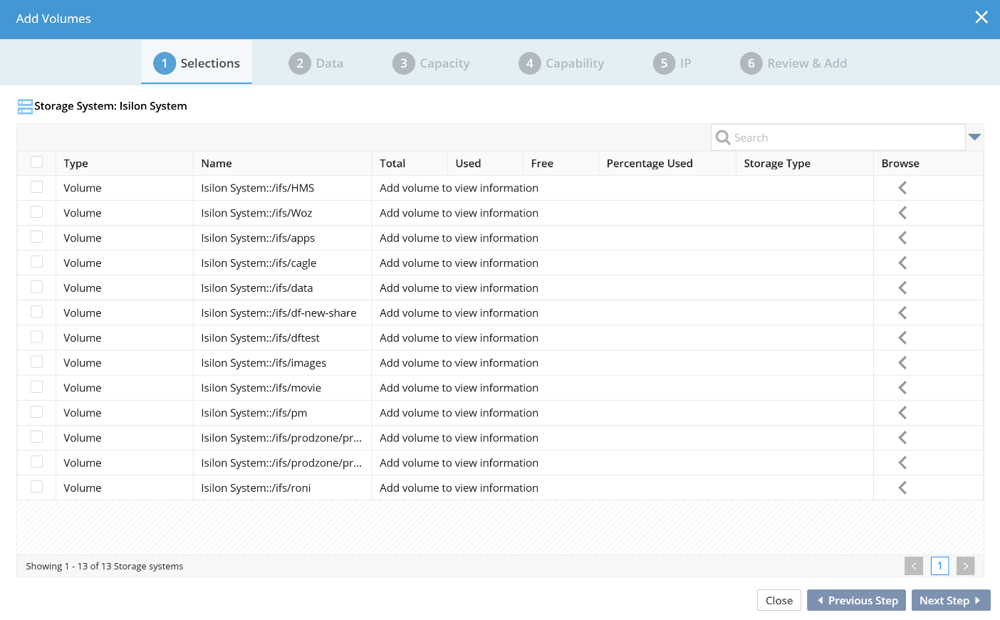Viewport: 1000px width, 620px height.
Task: Go to next results page arrow
Action: 966,566
